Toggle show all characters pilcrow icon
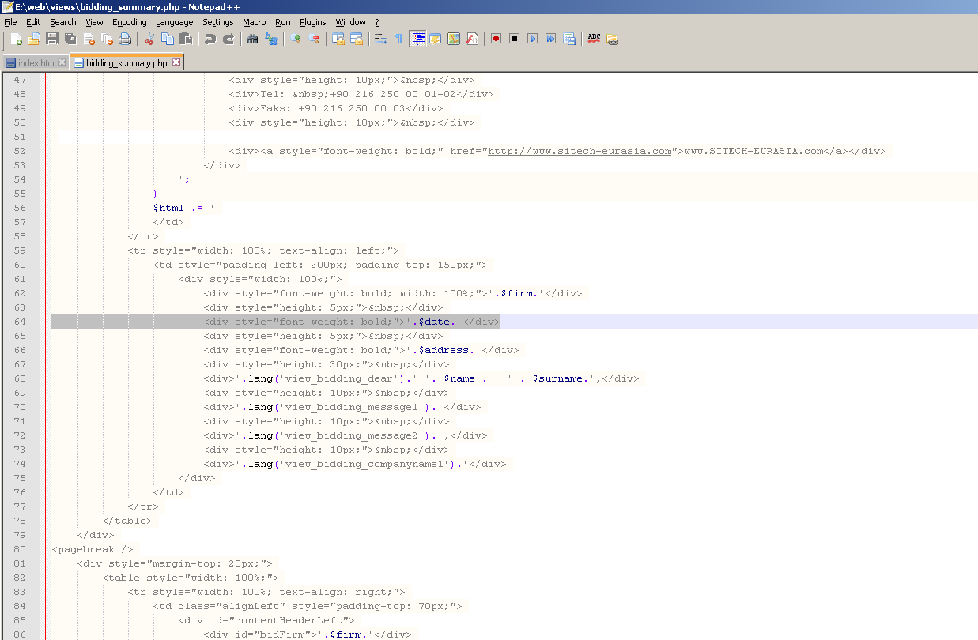 (x=398, y=39)
